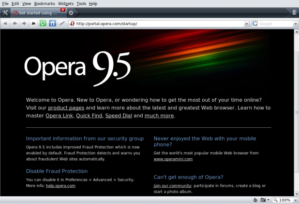Click the scrollbar up arrow
Viewport: 299px width, 204px height.
click(296, 32)
